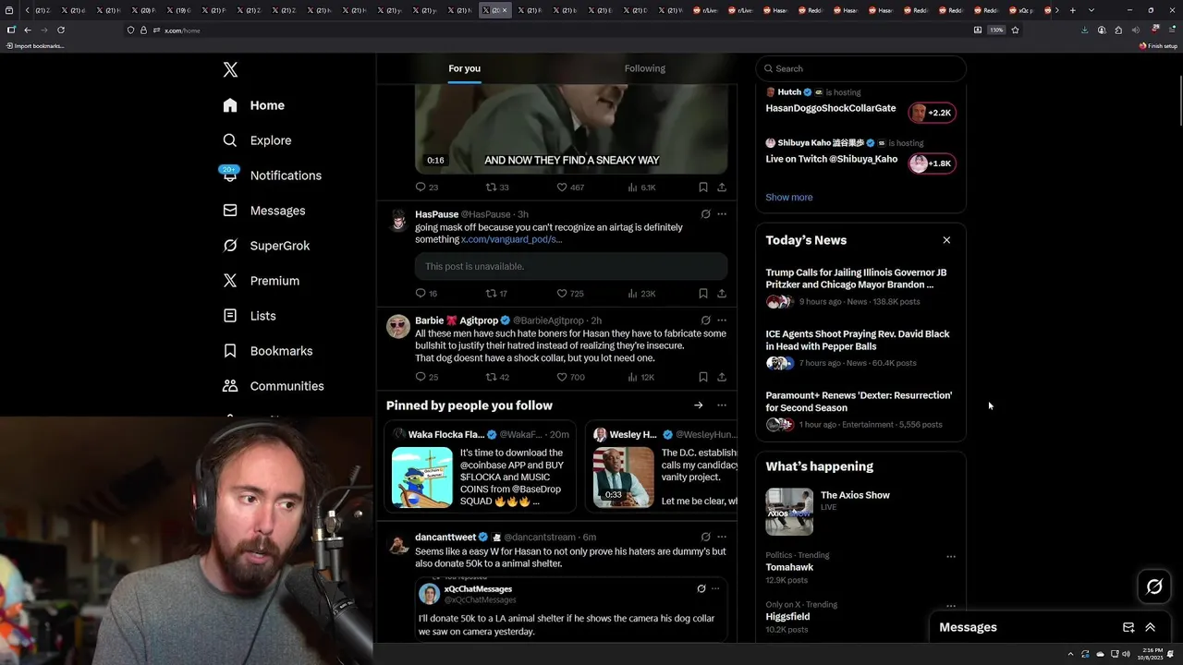Viewport: 1183px width, 665px height.
Task: Compose new message in Messages drawer
Action: (x=1128, y=627)
